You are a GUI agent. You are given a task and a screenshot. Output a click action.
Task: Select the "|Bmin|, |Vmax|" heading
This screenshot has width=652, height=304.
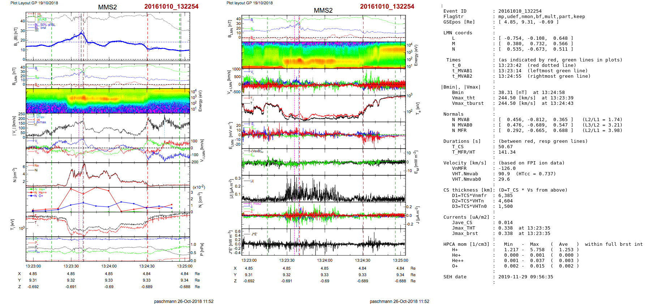(x=460, y=87)
